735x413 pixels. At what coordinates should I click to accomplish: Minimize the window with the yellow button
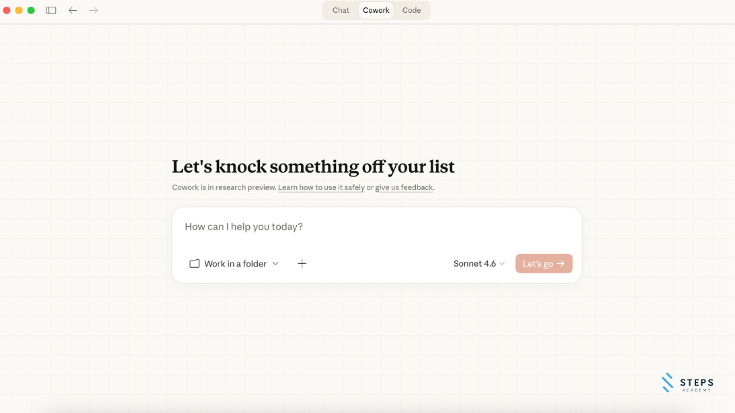click(19, 11)
